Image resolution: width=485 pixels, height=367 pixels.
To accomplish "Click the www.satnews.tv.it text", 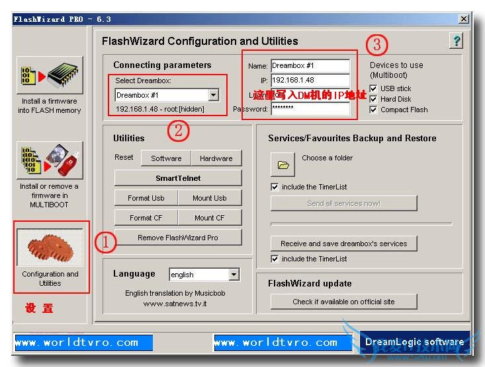I will point(175,304).
